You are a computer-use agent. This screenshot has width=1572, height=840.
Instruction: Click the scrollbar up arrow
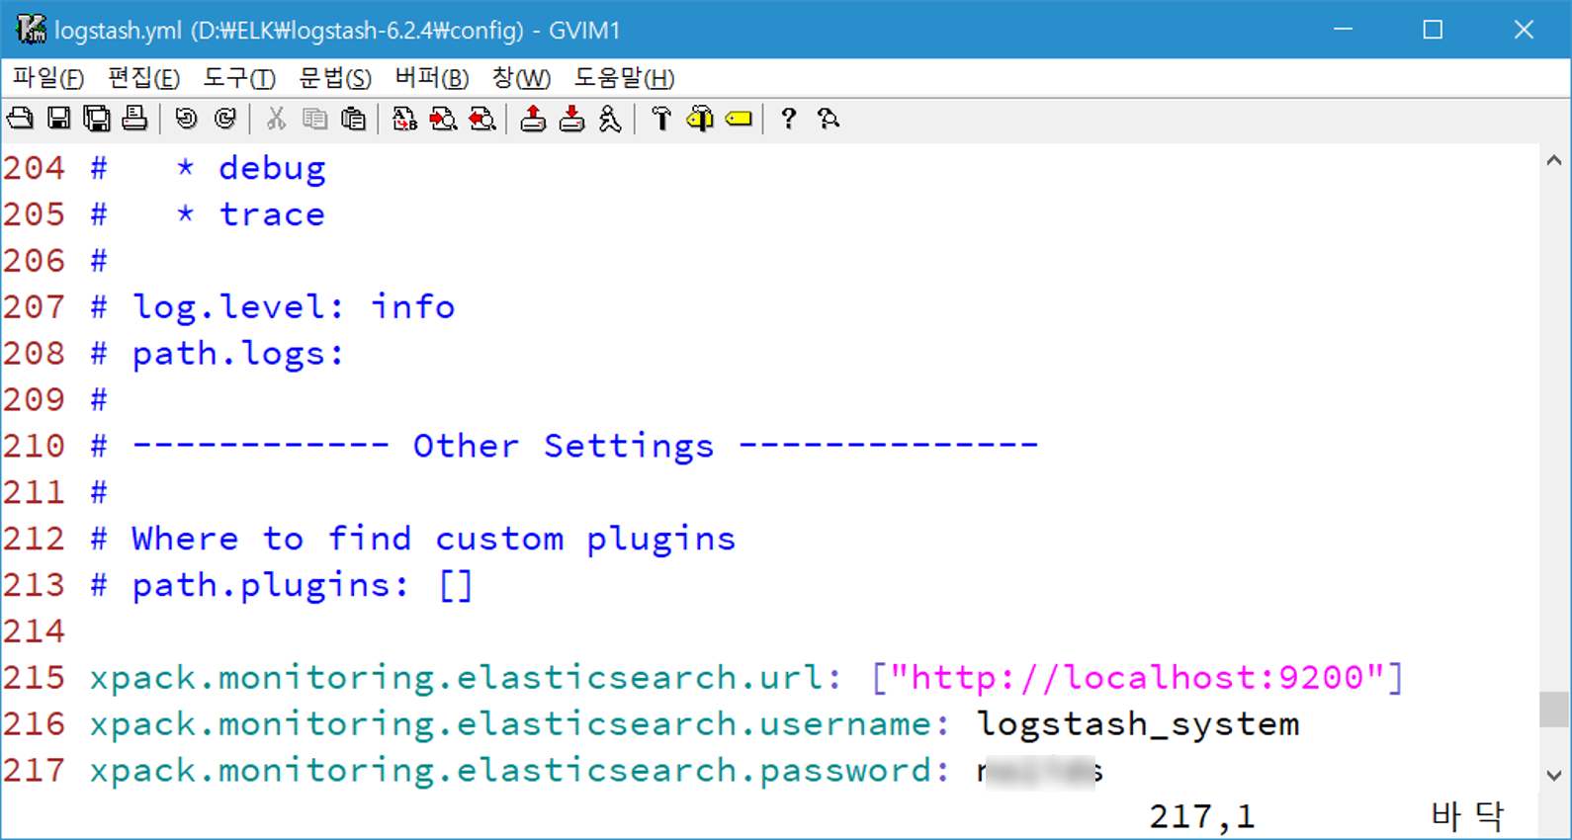1554,161
